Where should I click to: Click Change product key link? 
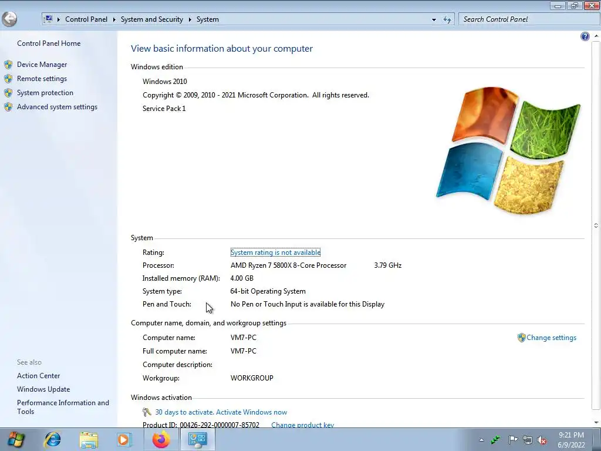coord(302,425)
